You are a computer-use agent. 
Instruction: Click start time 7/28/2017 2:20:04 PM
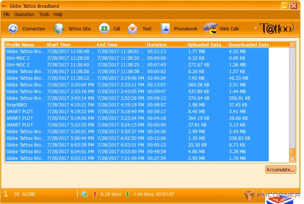click(x=71, y=85)
